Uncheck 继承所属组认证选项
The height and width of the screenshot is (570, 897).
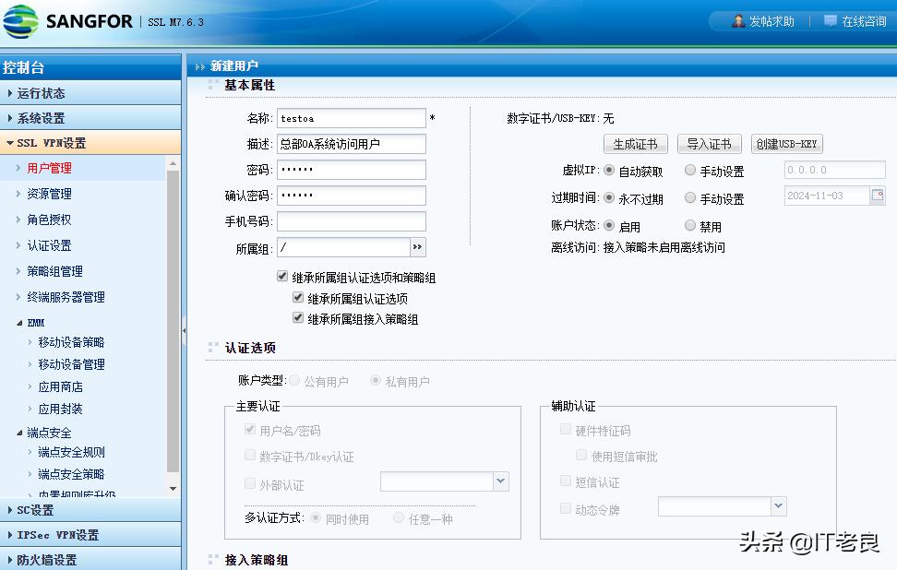297,297
